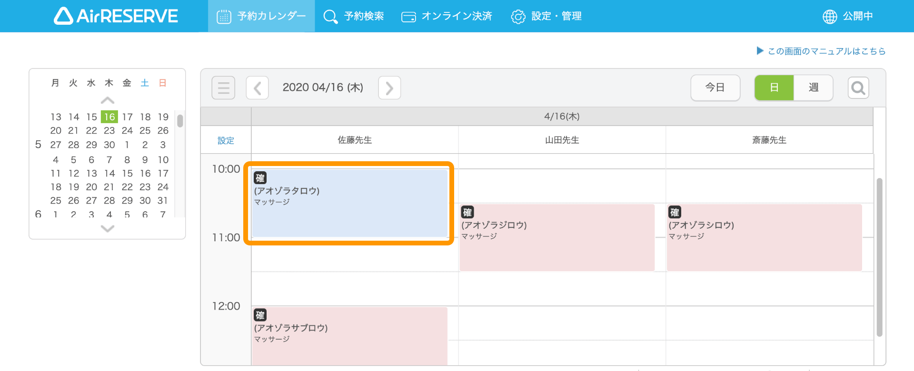This screenshot has height=371, width=914.
Task: Open アオゾラジロウ reservation block
Action: [x=557, y=238]
